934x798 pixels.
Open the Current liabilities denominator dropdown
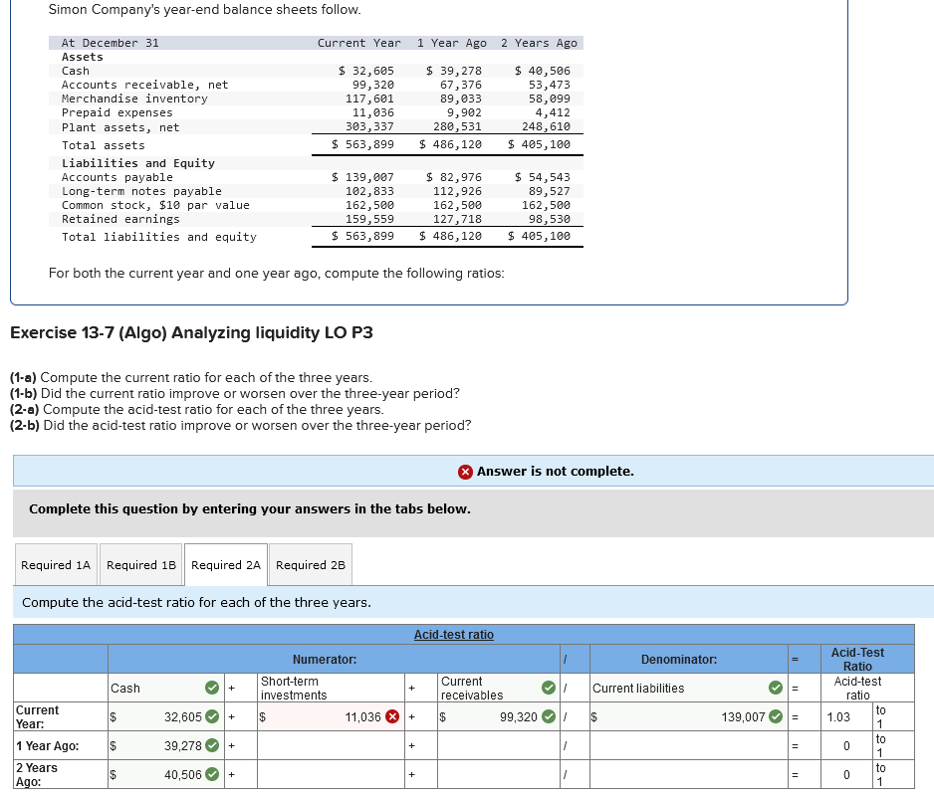tap(689, 688)
